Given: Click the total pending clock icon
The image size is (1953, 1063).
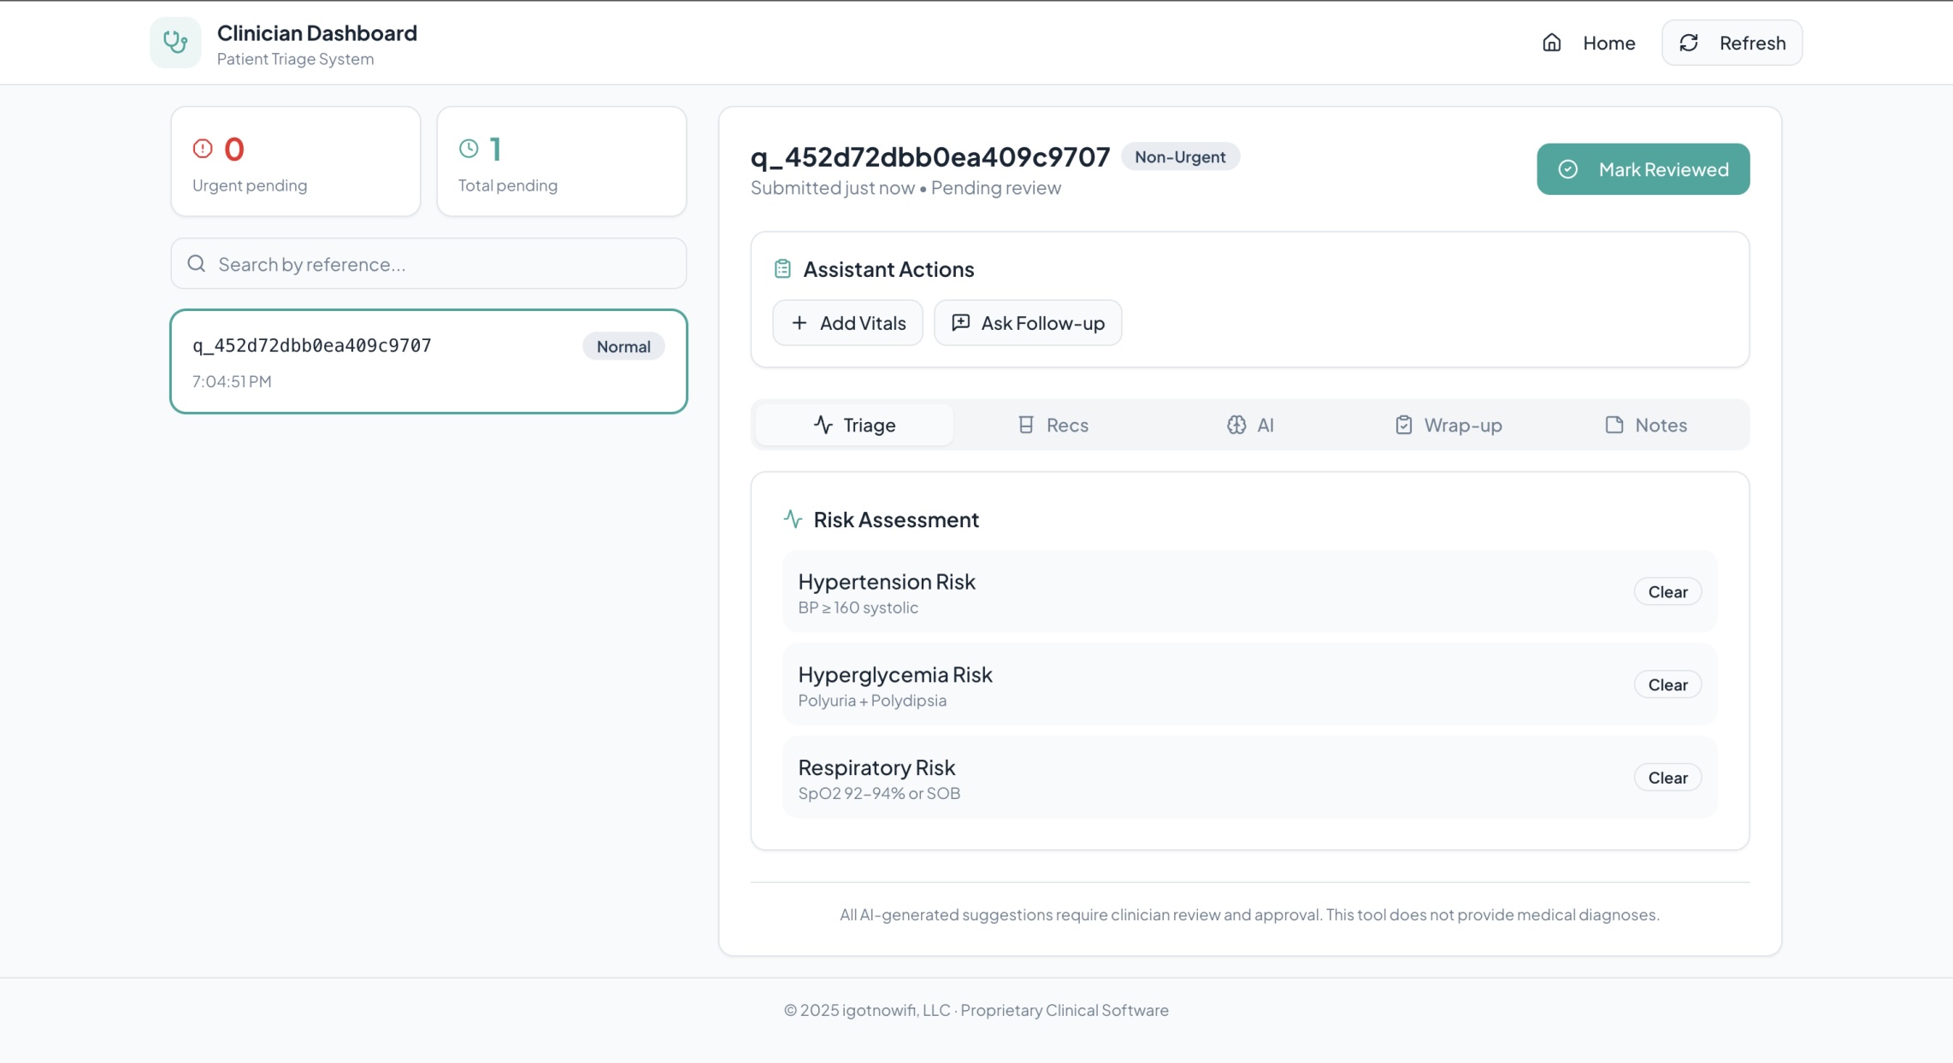Looking at the screenshot, I should 469,149.
